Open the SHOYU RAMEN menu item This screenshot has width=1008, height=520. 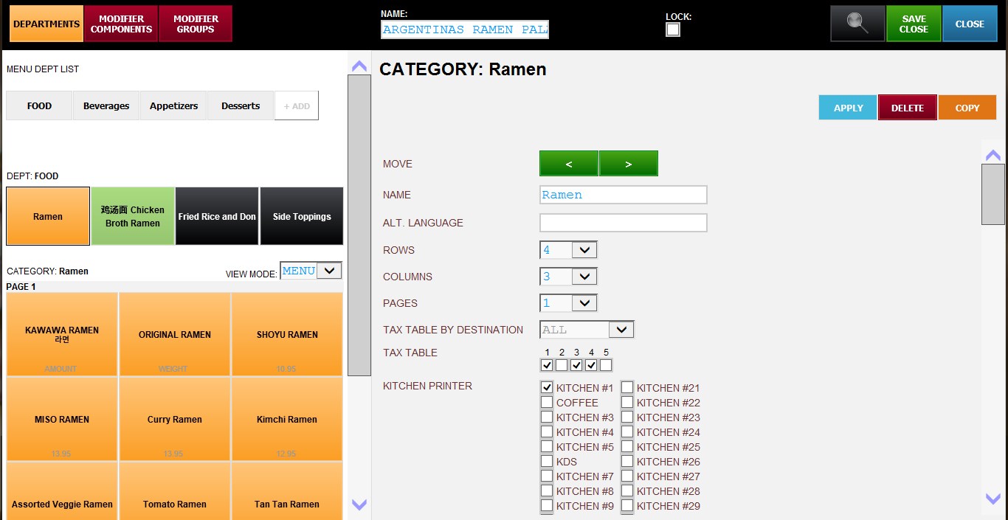[287, 334]
